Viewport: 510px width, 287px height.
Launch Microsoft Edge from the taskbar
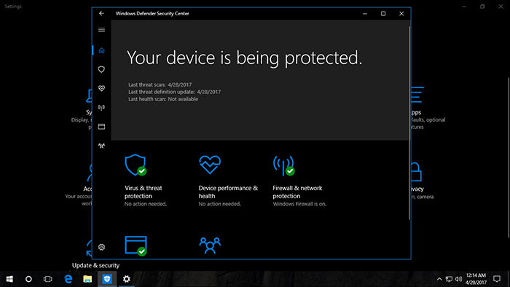68,279
